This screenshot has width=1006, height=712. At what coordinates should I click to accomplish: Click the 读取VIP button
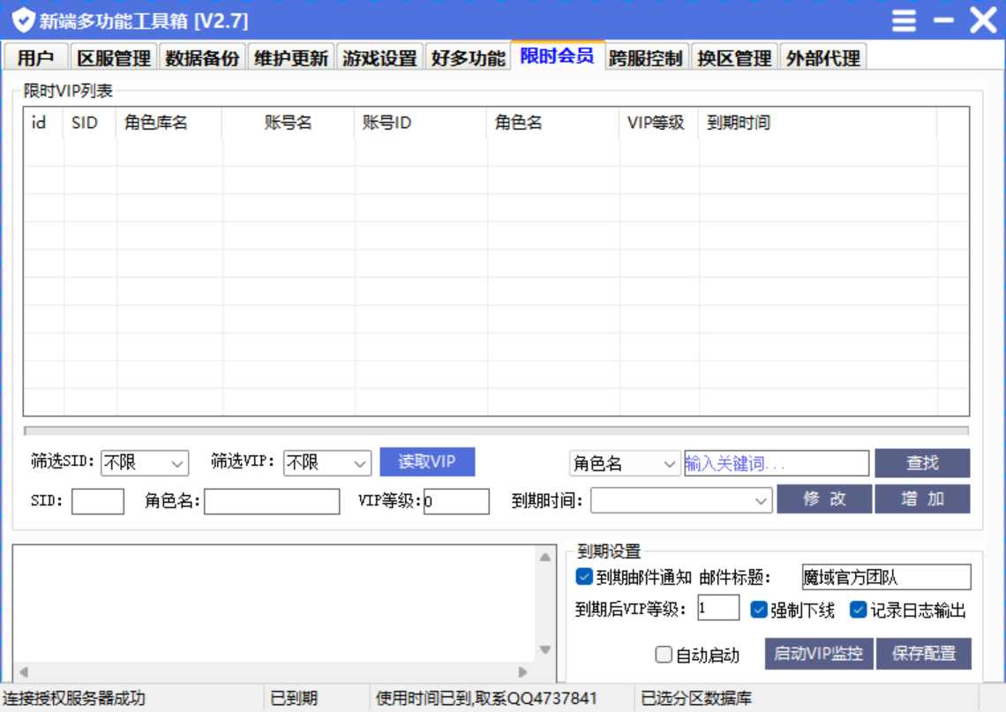[427, 461]
